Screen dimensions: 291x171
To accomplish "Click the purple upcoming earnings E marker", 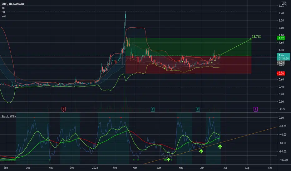I will point(255,109).
